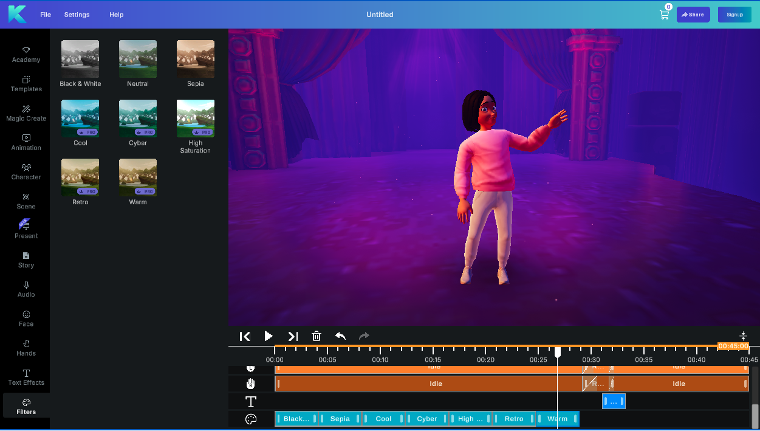Open the Text Effects panel
The height and width of the screenshot is (431, 760).
pyautogui.click(x=26, y=377)
